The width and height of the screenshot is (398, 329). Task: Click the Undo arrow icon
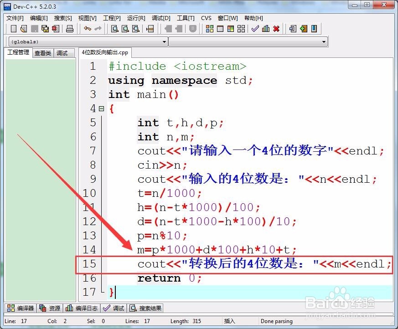point(88,29)
